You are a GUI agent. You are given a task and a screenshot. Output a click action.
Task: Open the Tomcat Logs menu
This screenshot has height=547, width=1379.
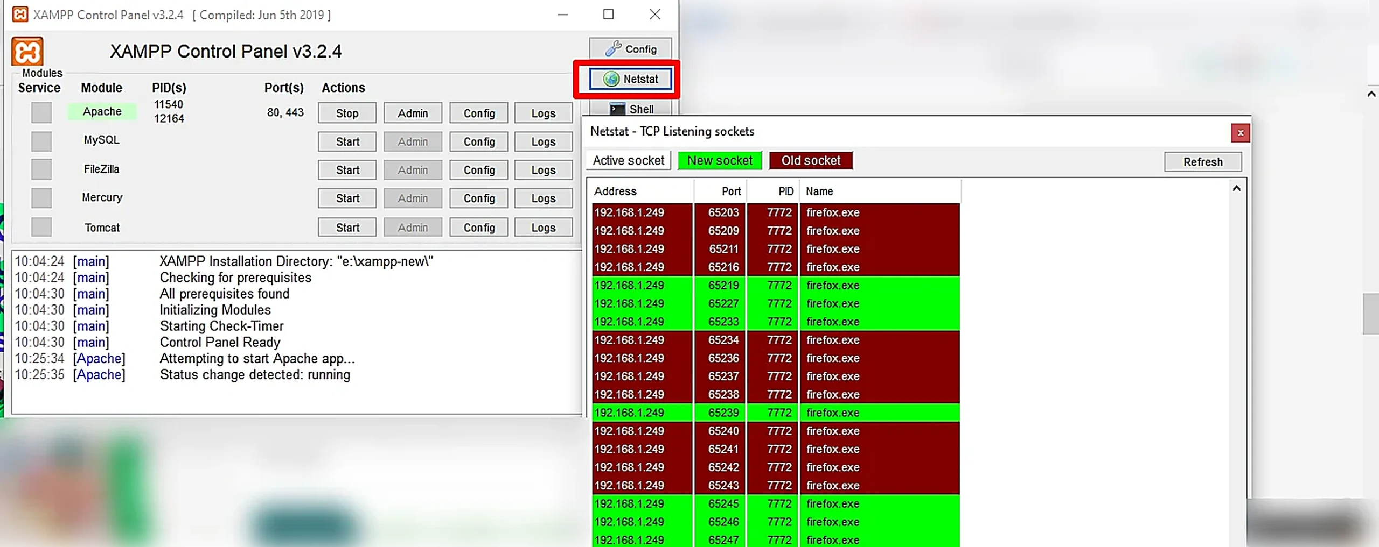pyautogui.click(x=544, y=228)
